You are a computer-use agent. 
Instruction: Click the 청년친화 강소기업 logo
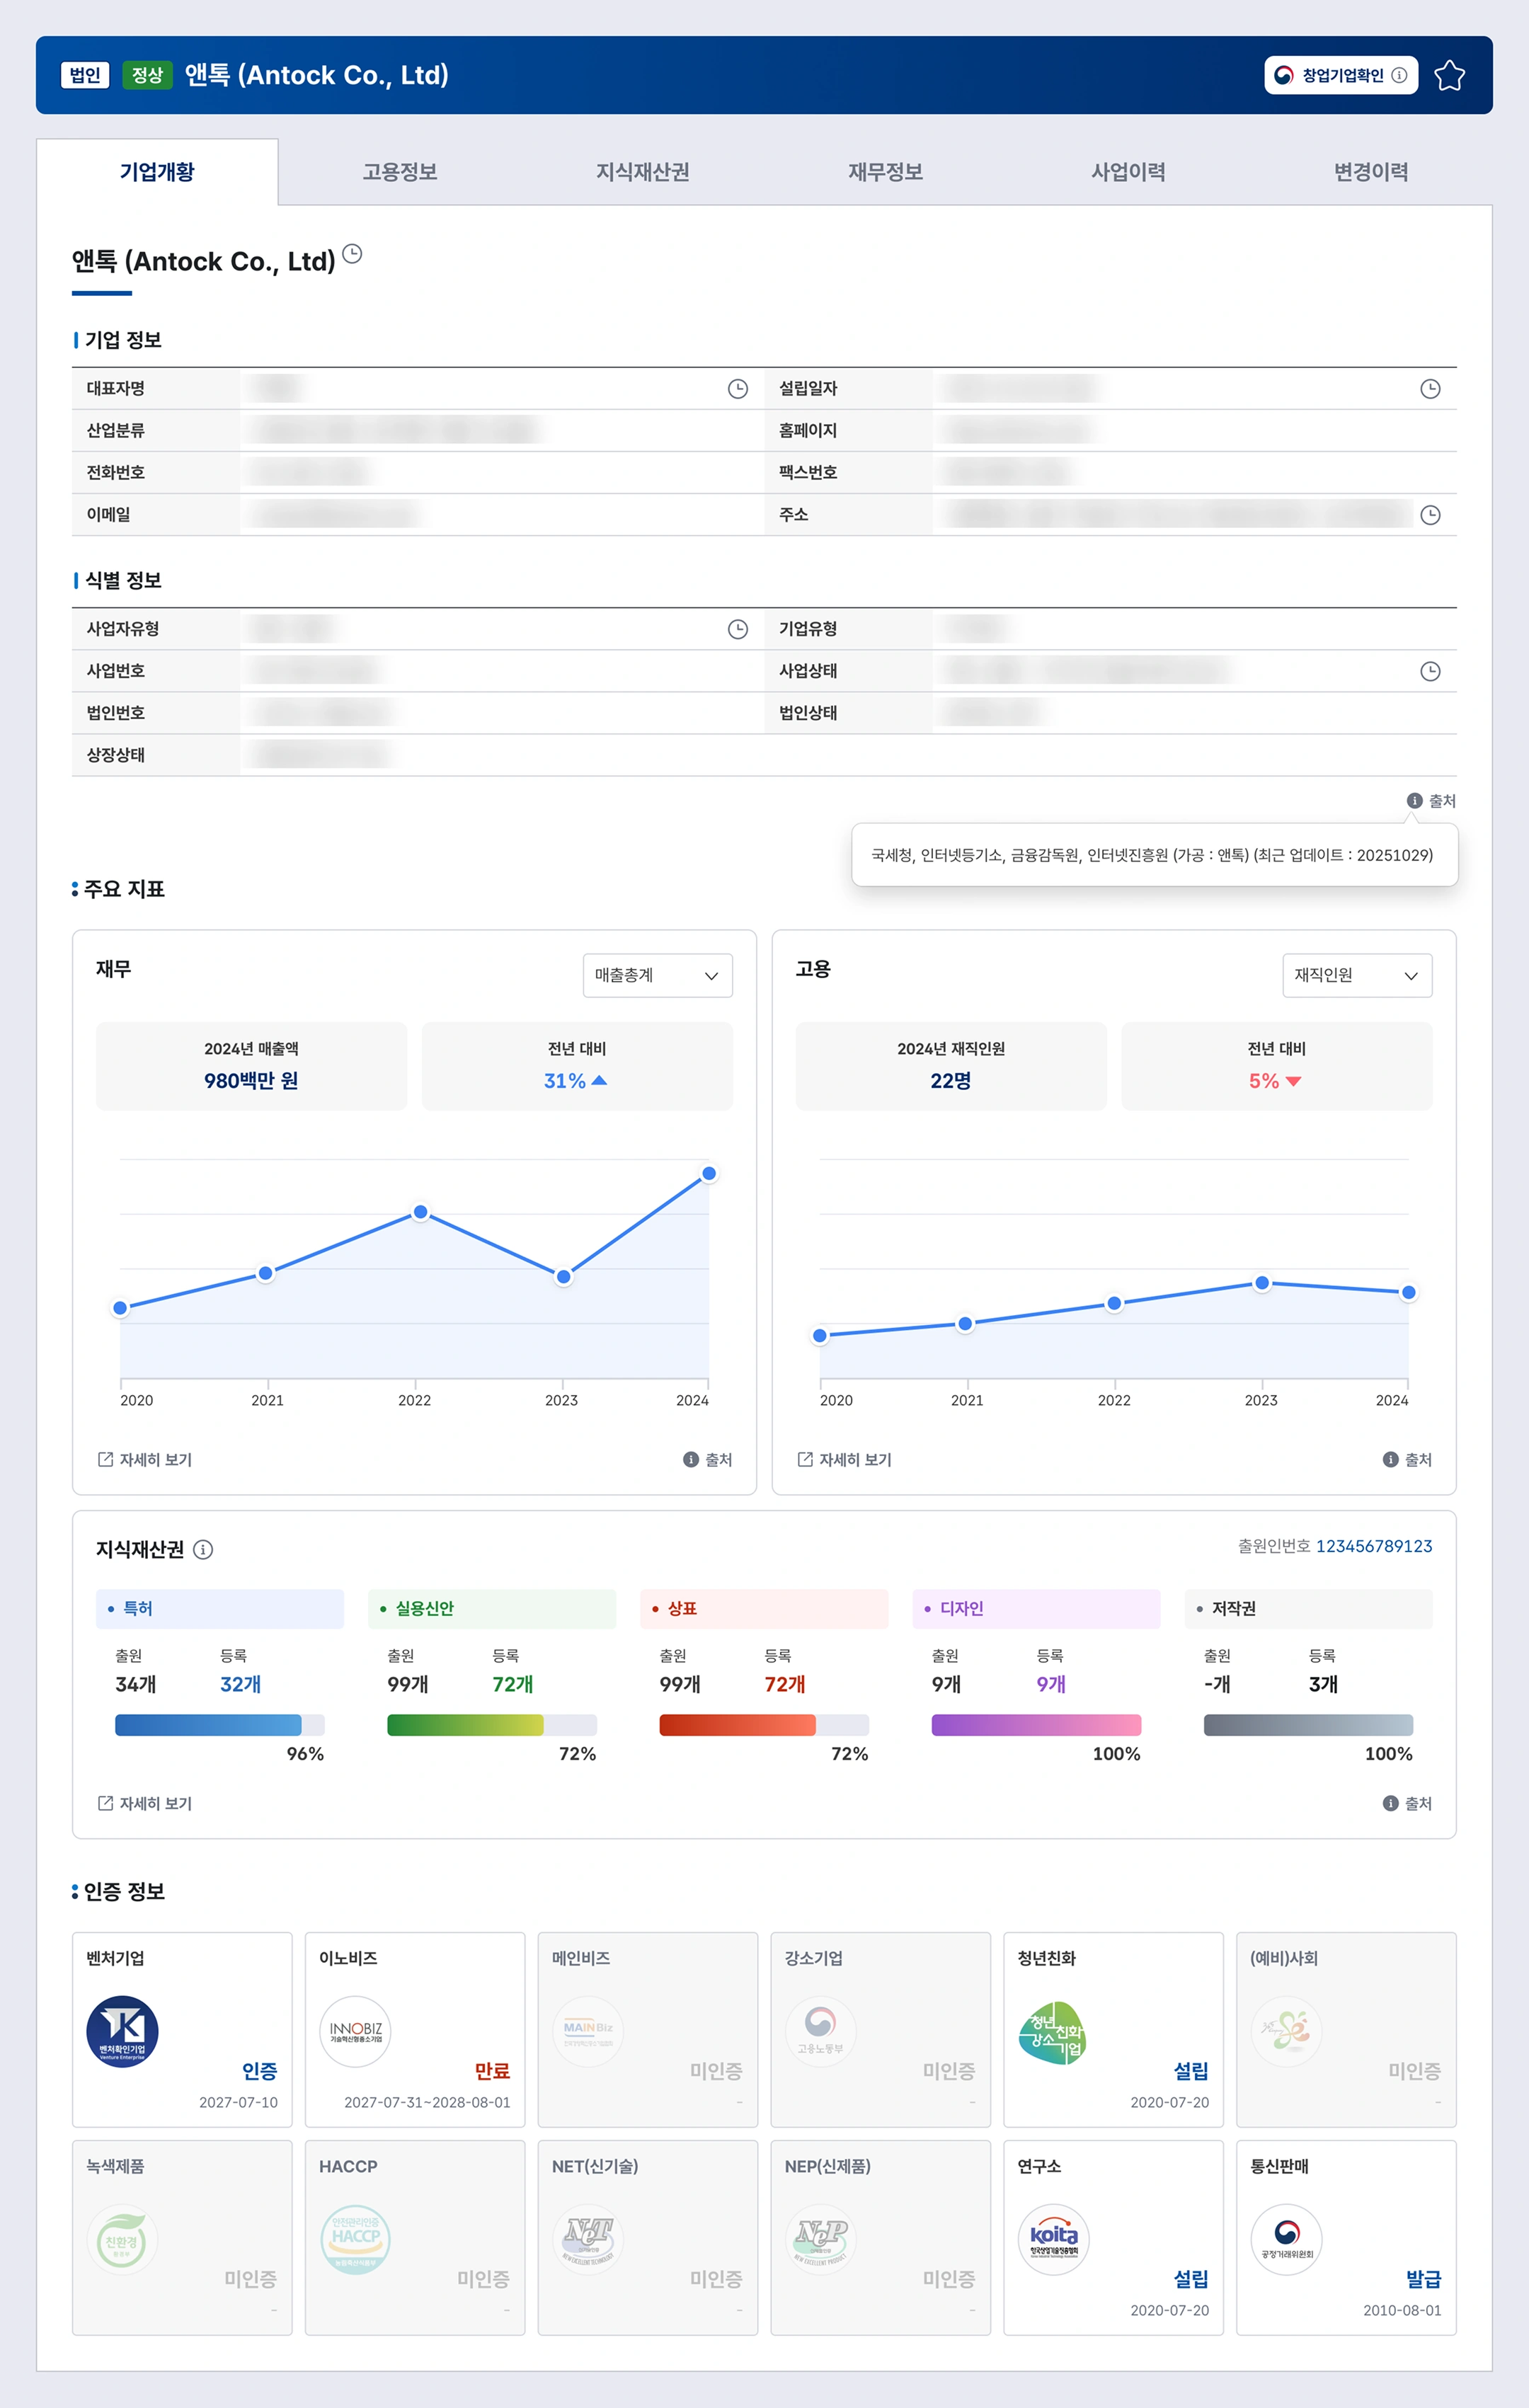(x=1053, y=2033)
